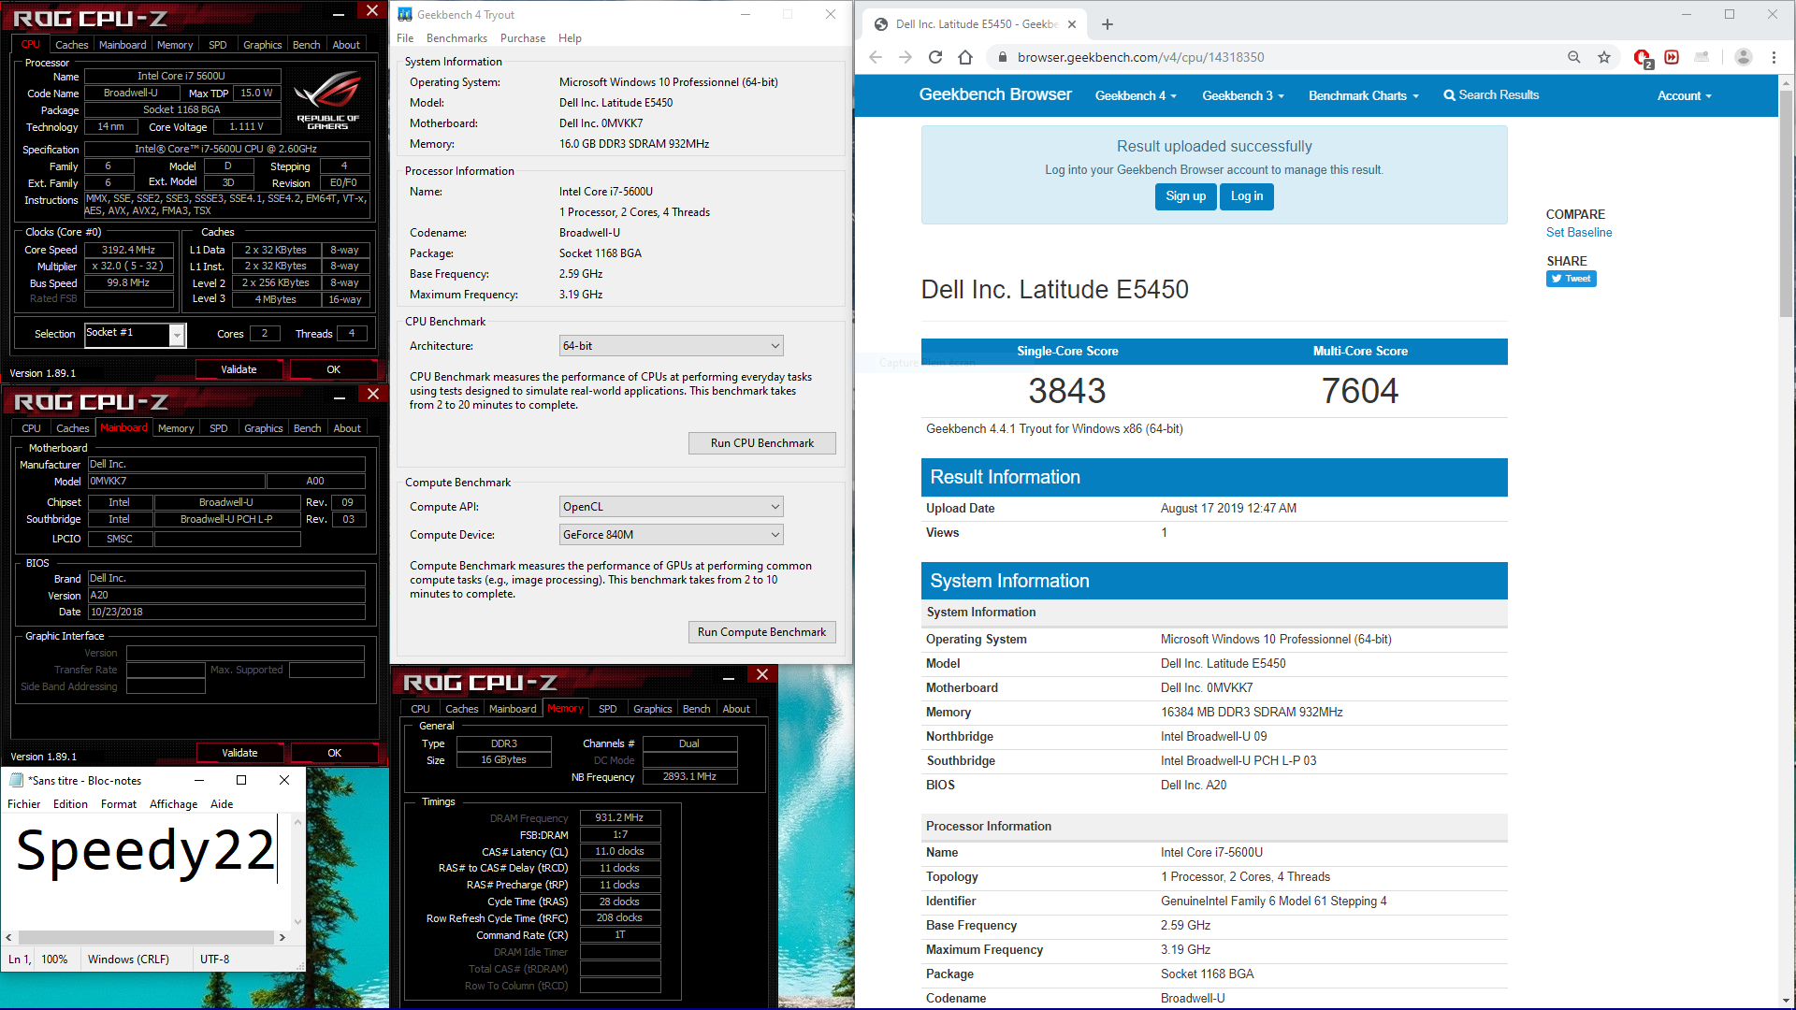The width and height of the screenshot is (1796, 1010).
Task: Open Geekbench Benchmarks menu
Action: (x=456, y=38)
